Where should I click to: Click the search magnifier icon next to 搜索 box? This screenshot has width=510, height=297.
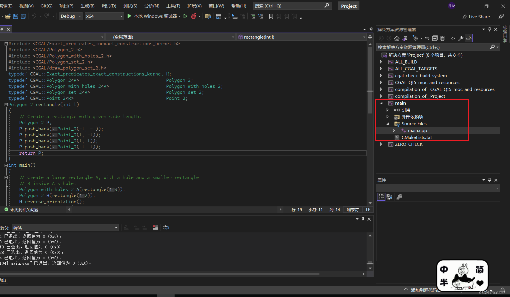coord(326,6)
